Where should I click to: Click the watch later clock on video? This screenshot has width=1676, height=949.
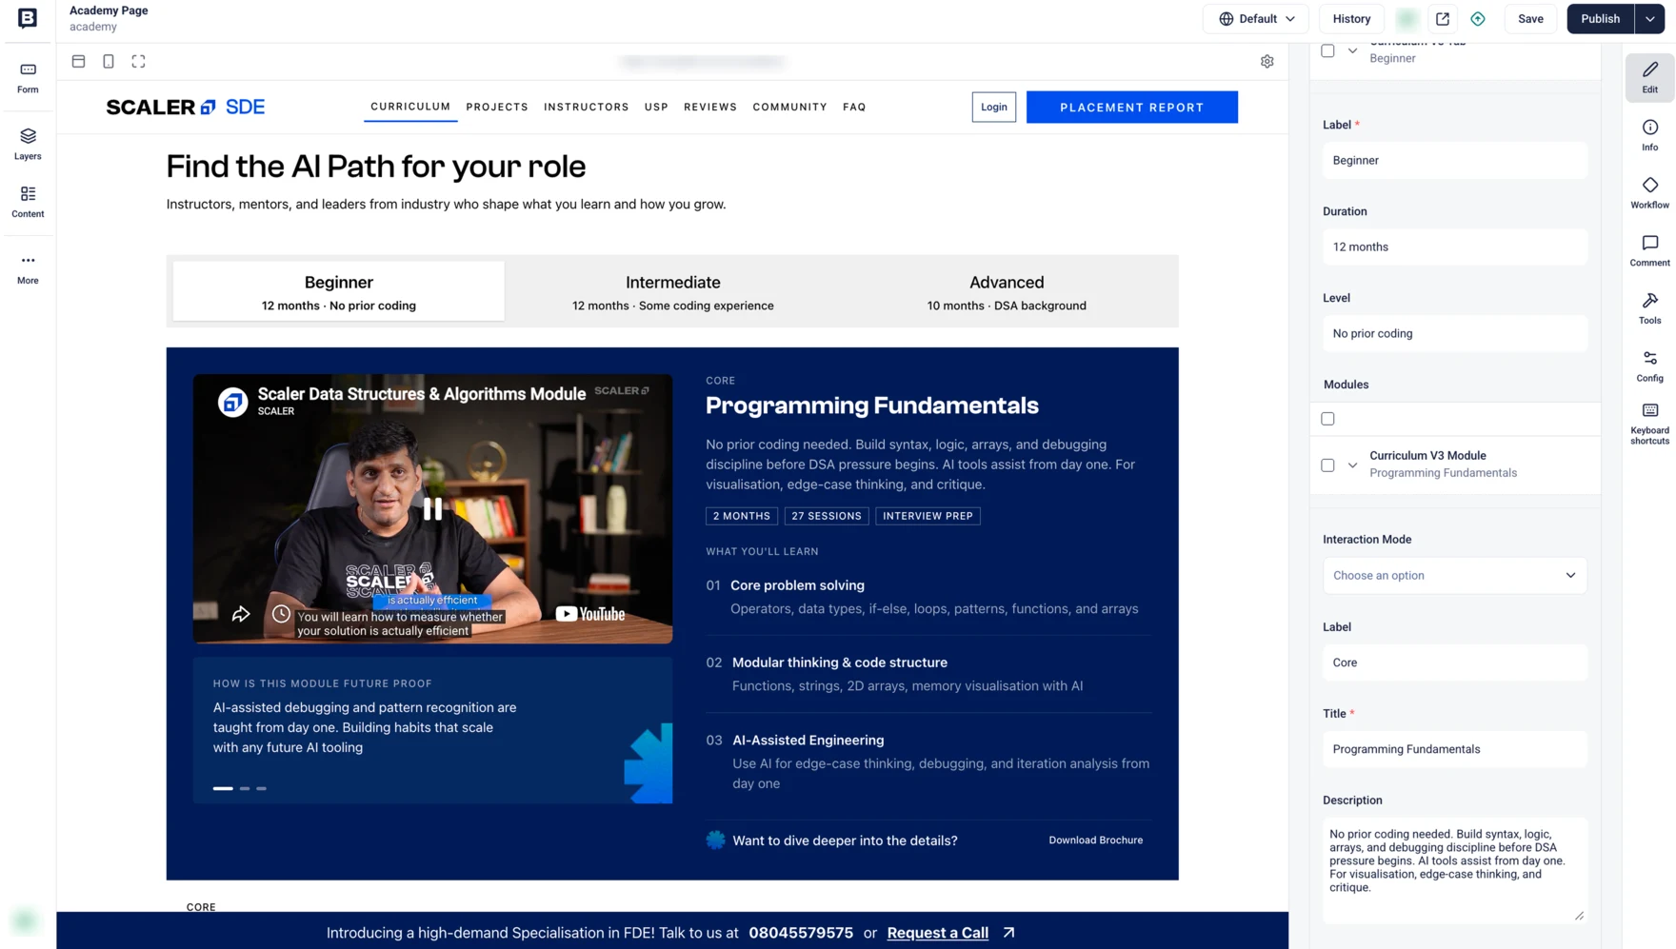coord(281,614)
